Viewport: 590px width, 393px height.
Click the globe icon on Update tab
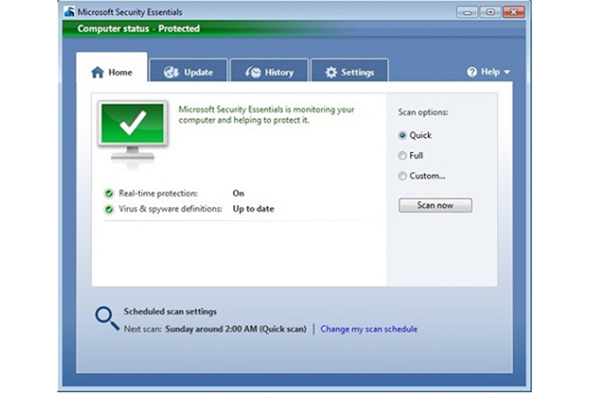(x=171, y=73)
